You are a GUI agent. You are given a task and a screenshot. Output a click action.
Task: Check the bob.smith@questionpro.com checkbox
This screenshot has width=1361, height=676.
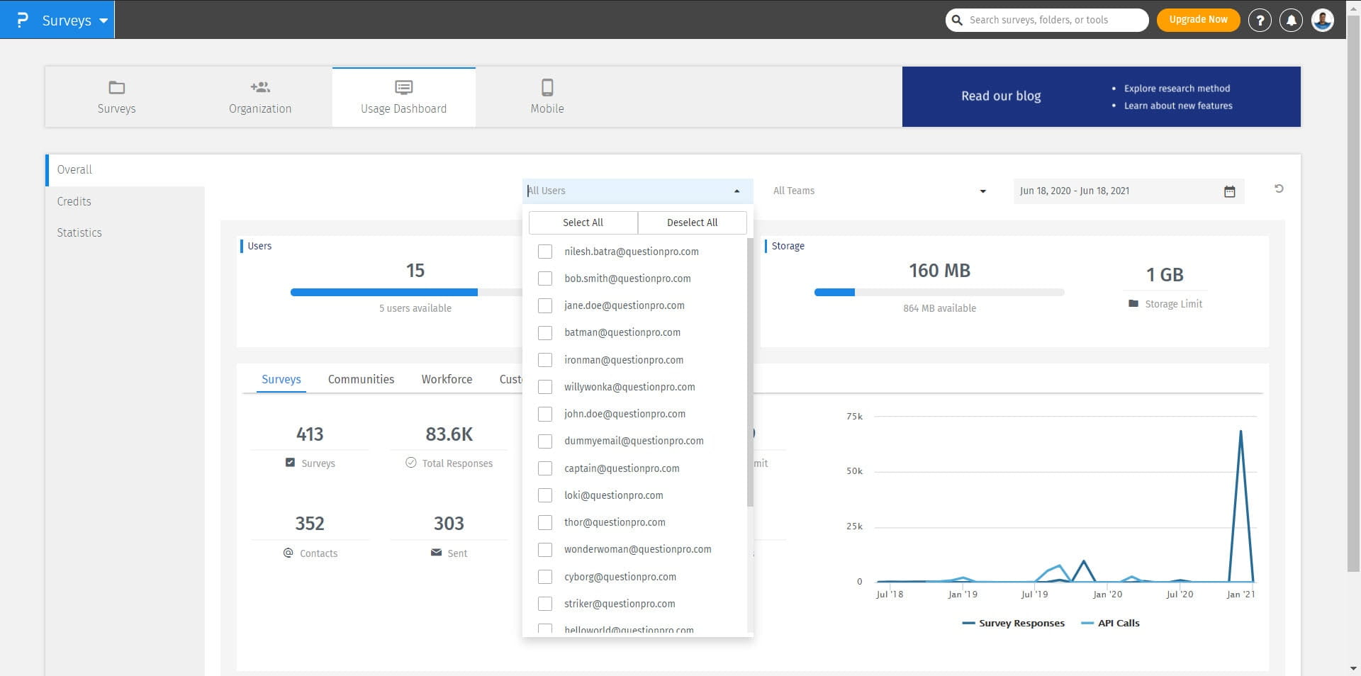point(545,278)
